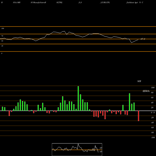Click the -20 label on the MR axis

[x=152, y=118]
